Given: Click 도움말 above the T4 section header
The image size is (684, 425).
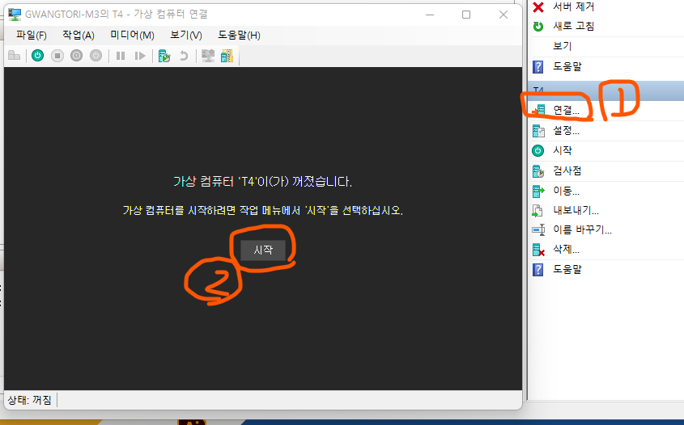Looking at the screenshot, I should [x=567, y=66].
